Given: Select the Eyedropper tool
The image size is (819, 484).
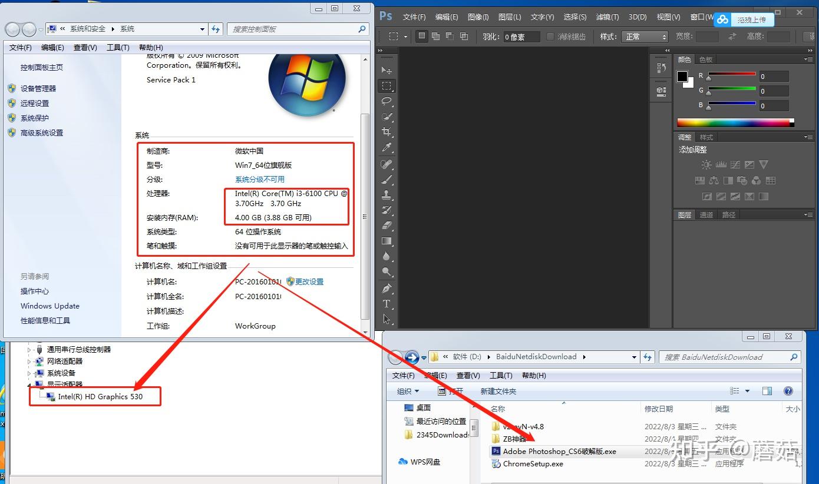Looking at the screenshot, I should coord(387,147).
